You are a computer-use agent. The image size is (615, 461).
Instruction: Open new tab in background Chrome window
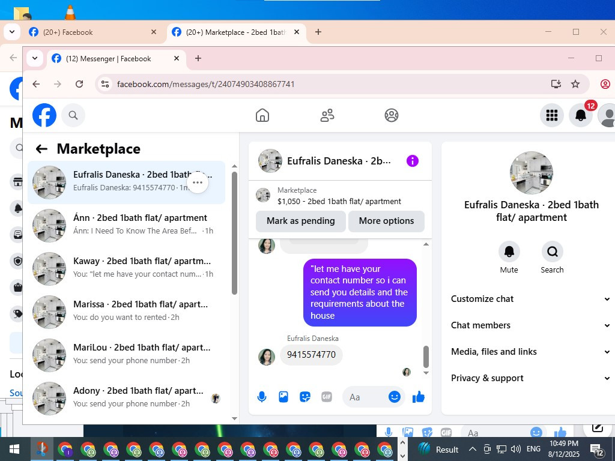[318, 32]
